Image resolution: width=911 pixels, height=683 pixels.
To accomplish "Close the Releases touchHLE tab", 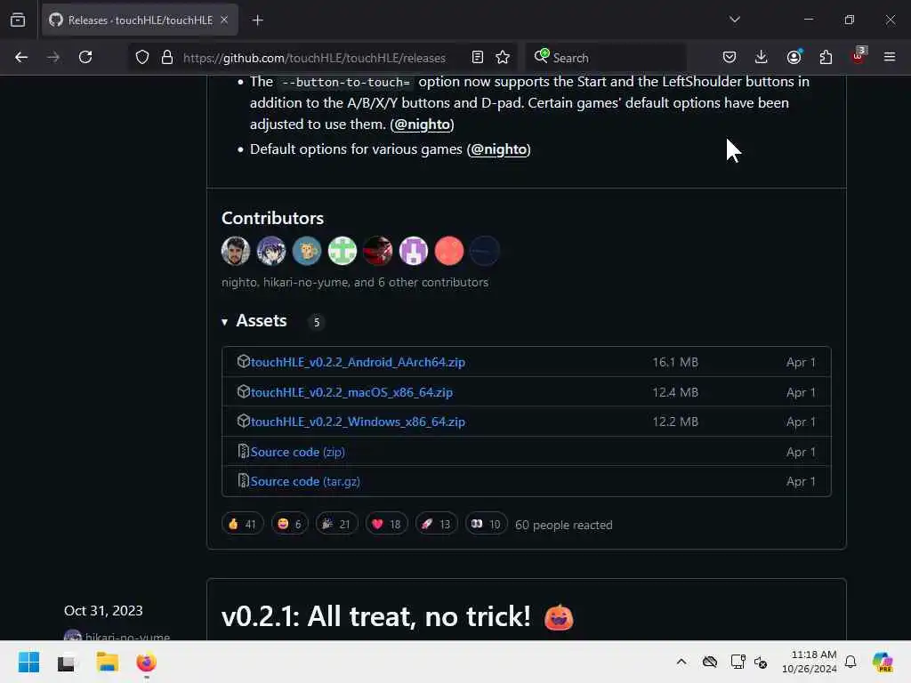I will [224, 20].
